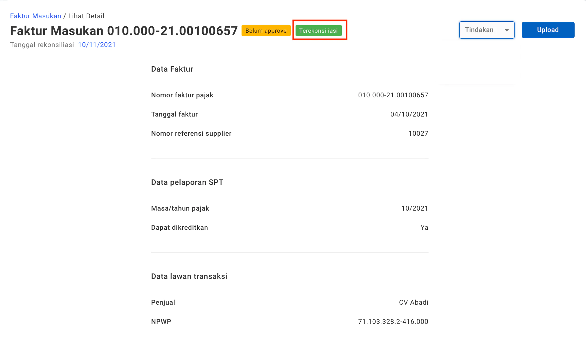Click the Lihat Detail breadcrumb text

point(86,16)
